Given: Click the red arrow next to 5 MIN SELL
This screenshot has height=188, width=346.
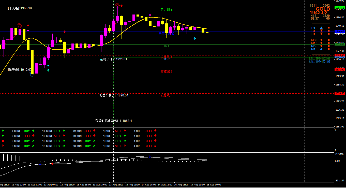Looking at the screenshot, I should [33, 136].
